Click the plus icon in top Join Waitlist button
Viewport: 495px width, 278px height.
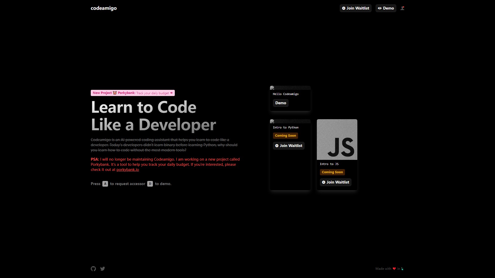click(x=344, y=8)
